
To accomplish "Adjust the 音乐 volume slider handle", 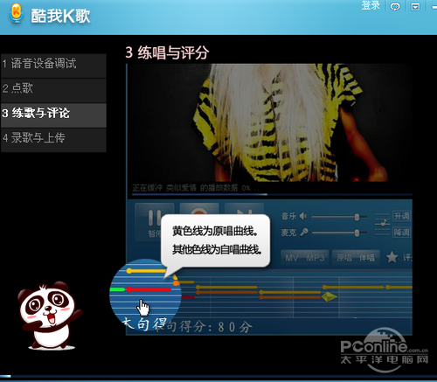I will 357,217.
